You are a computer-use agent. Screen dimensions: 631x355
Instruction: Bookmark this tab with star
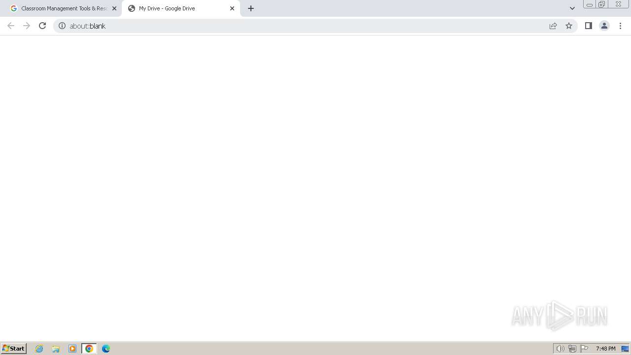pos(569,26)
